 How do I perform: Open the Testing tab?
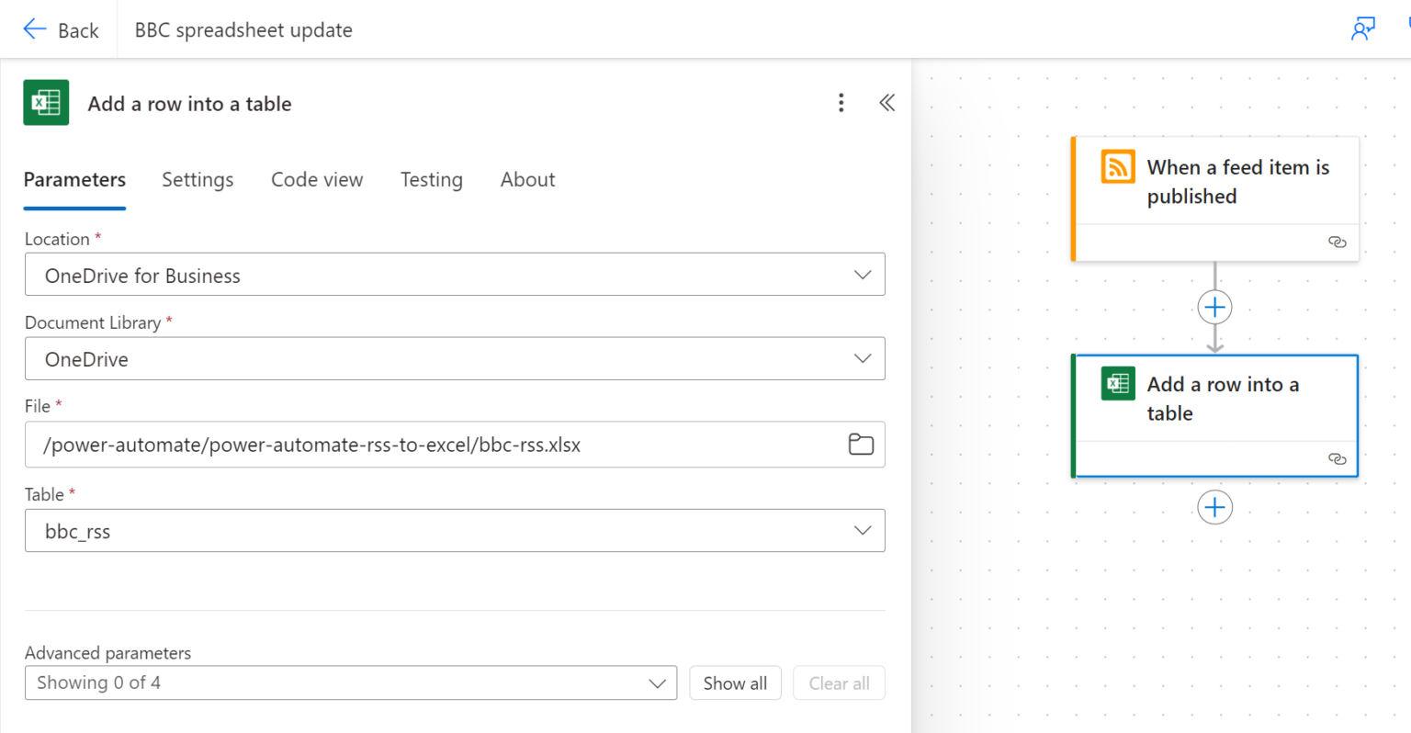click(432, 180)
